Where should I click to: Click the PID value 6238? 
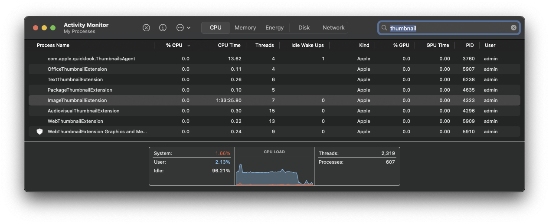pos(469,79)
